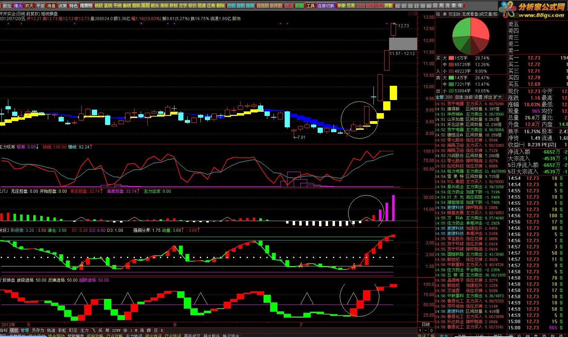Select the SSWW indicator tab

(x=116, y=330)
